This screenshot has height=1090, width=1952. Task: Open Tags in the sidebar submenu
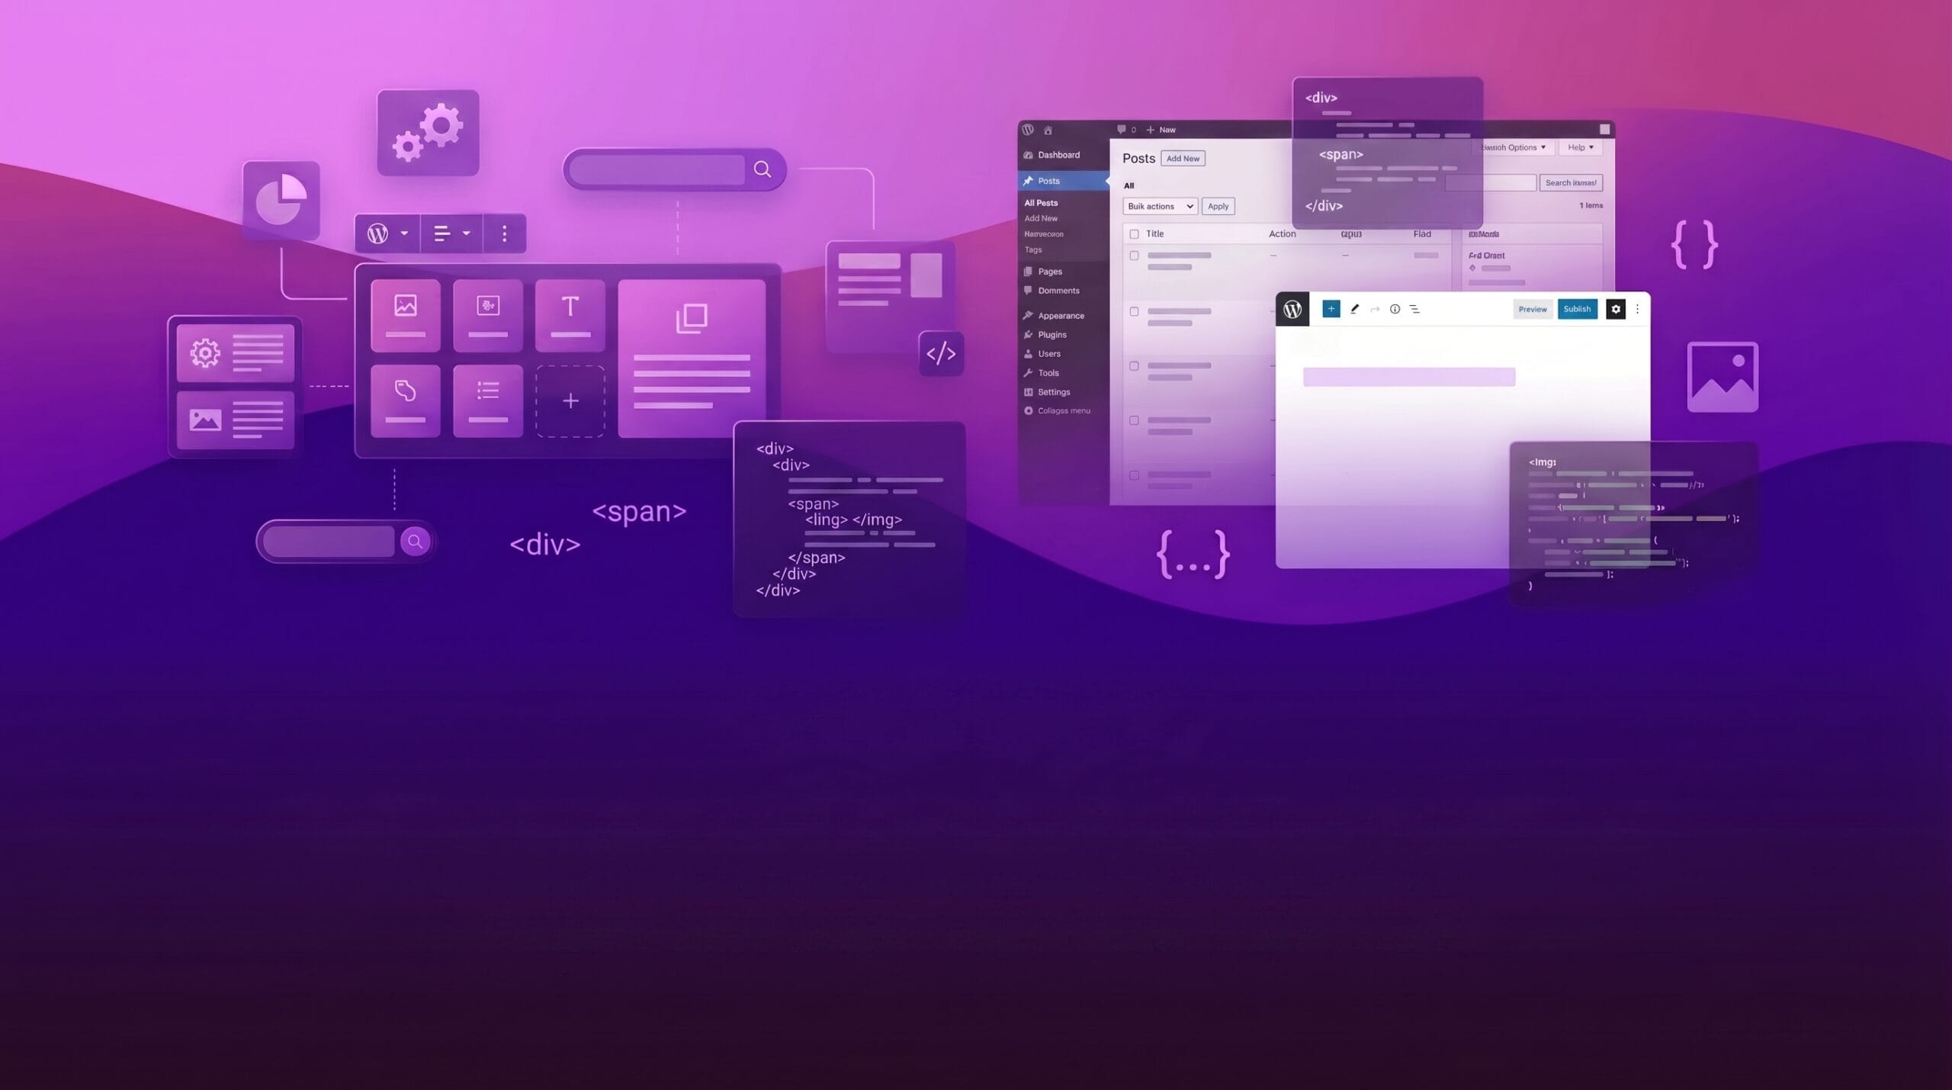coord(1033,249)
